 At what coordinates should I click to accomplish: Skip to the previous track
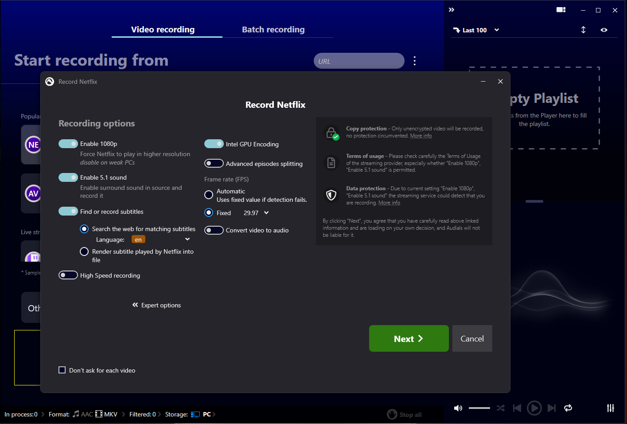tap(517, 408)
